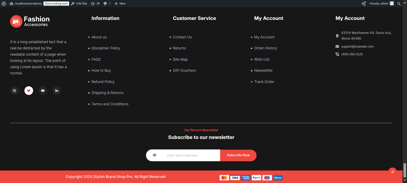Open Edit Site in admin bar

[x=79, y=4]
